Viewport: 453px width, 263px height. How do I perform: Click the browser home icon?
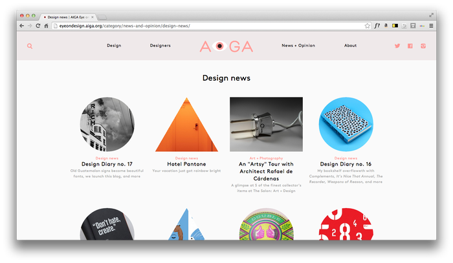pos(46,26)
